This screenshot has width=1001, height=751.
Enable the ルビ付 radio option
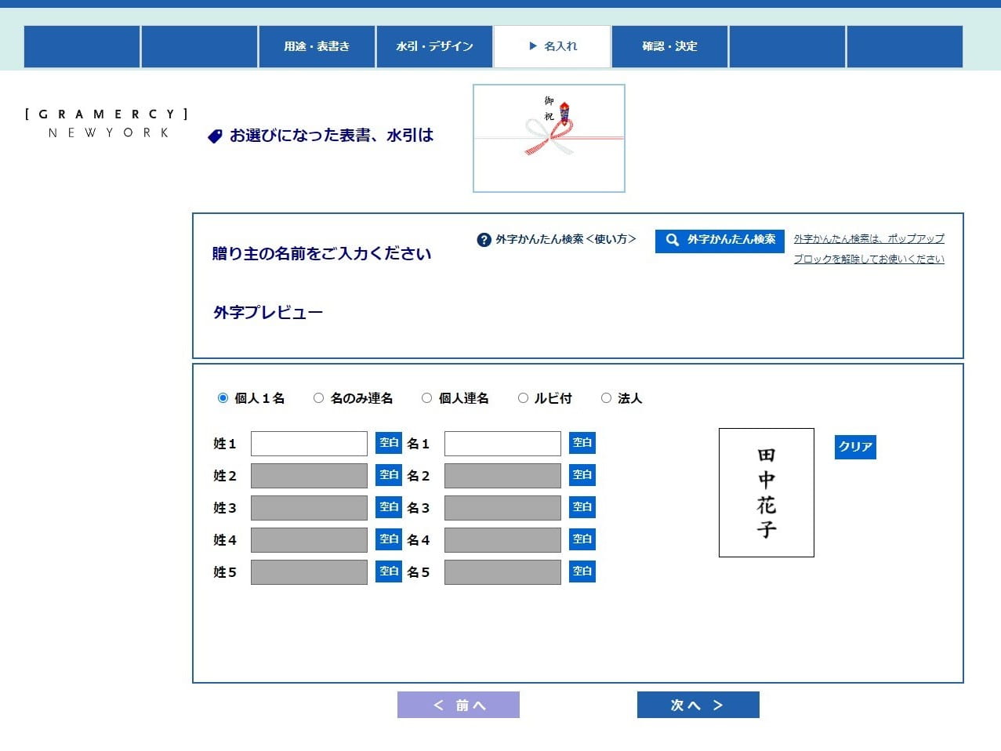[524, 398]
